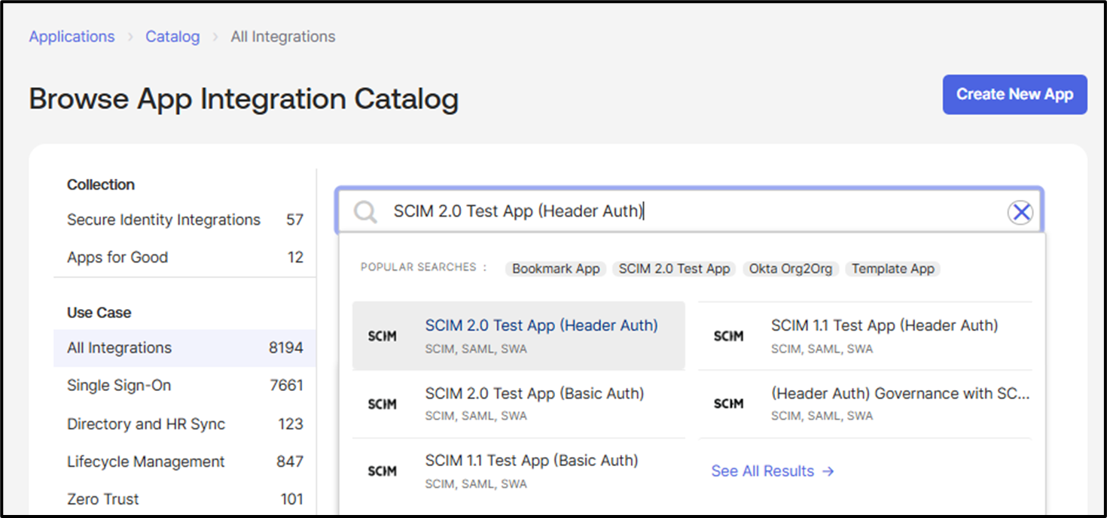Open the Applications breadcrumb link
The width and height of the screenshot is (1107, 518).
coord(72,37)
